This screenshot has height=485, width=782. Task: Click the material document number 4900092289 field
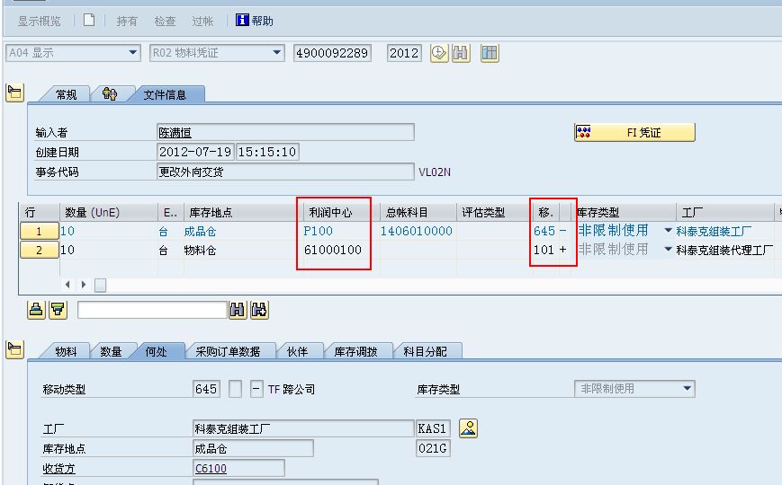333,53
